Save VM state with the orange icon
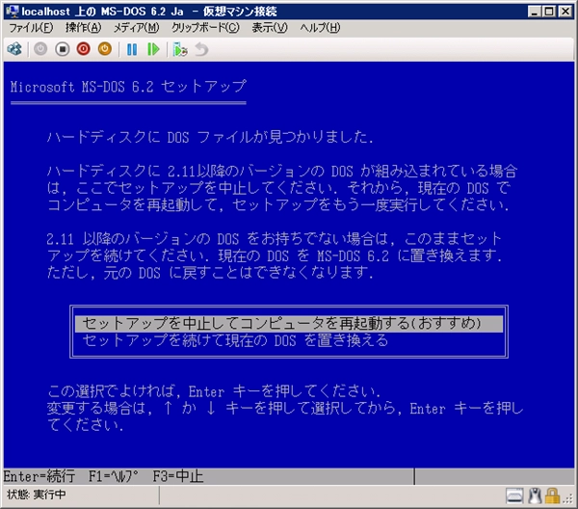The width and height of the screenshot is (578, 509). [x=105, y=49]
